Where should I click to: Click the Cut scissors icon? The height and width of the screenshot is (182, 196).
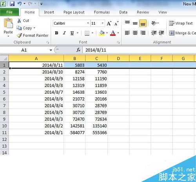pyautogui.click(x=19, y=21)
